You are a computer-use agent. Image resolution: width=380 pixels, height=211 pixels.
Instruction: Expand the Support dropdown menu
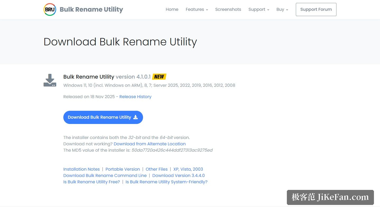tap(259, 9)
